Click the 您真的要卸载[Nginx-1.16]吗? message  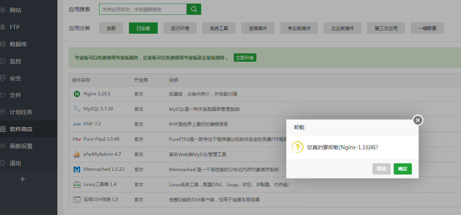(x=343, y=147)
